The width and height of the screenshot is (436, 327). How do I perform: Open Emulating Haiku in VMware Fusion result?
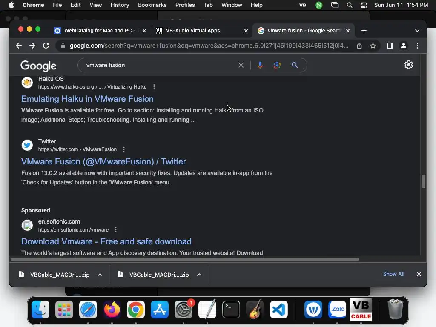click(87, 99)
